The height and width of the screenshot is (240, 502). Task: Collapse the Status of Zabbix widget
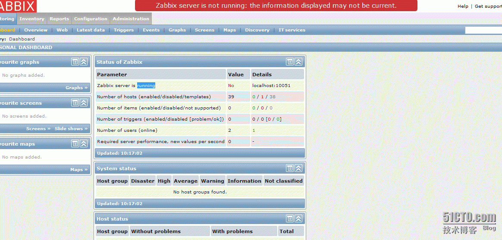coord(298,62)
